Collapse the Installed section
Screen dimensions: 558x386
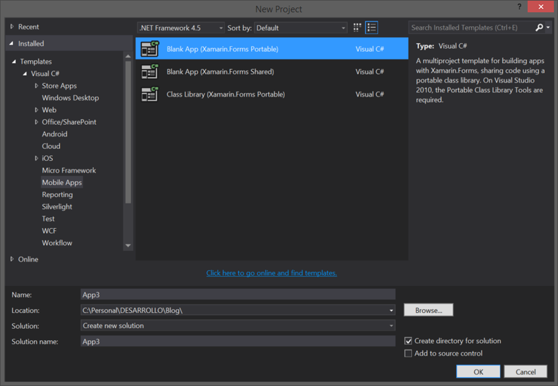click(11, 44)
